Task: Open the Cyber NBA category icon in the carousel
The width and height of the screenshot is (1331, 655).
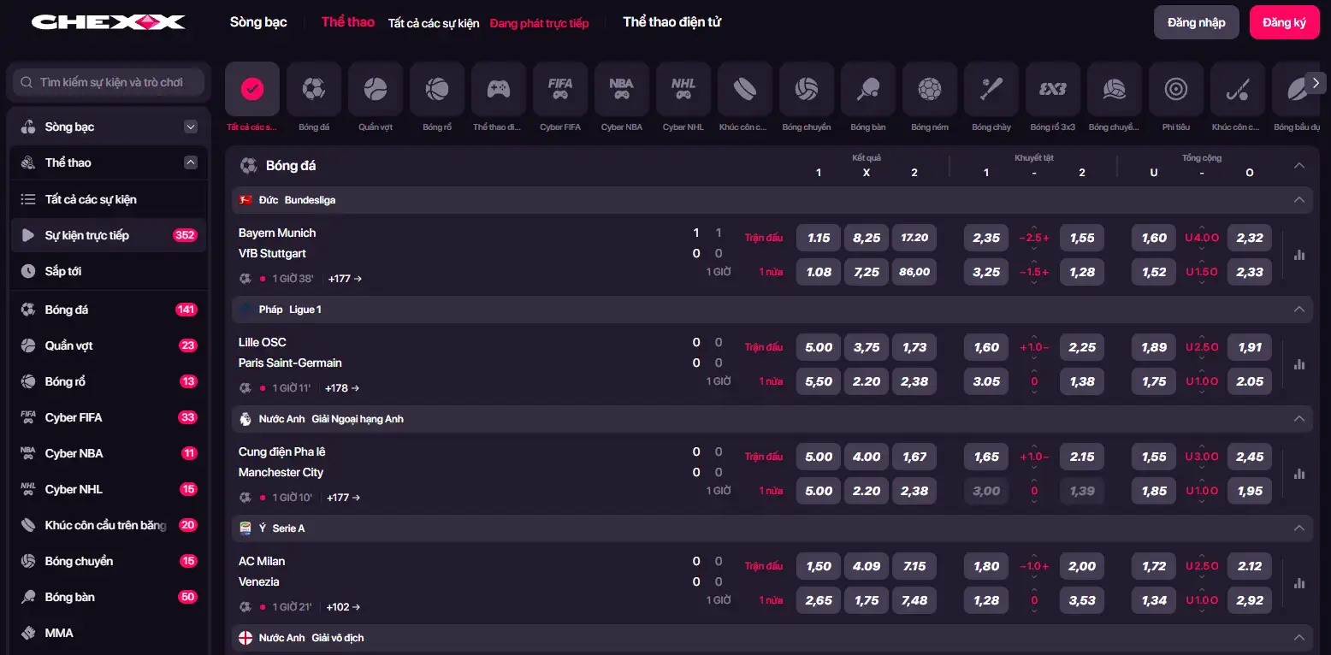Action: coord(622,89)
